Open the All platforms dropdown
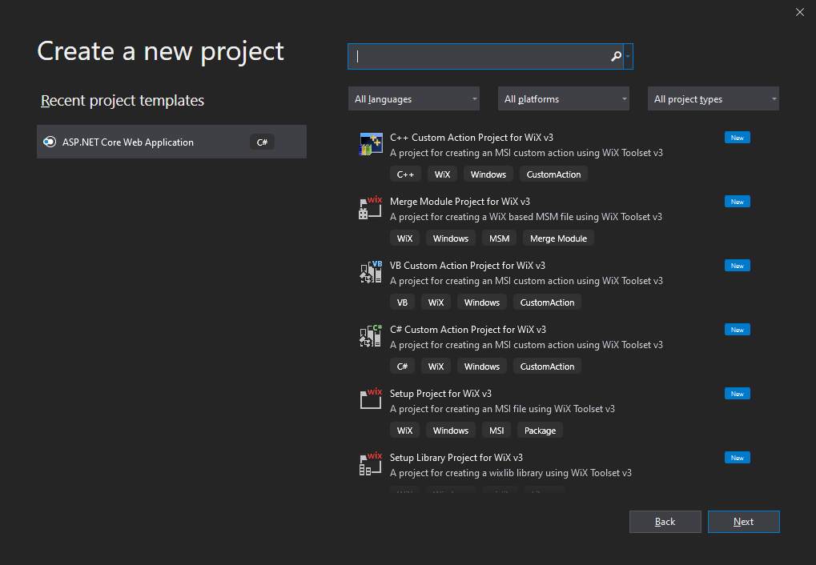 [x=563, y=99]
